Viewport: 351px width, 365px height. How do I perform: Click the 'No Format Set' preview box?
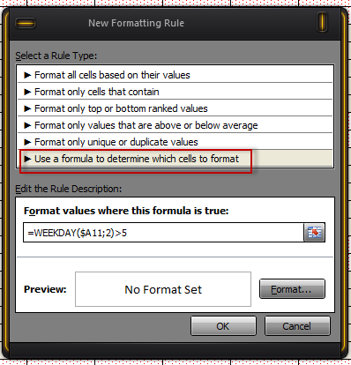[163, 289]
